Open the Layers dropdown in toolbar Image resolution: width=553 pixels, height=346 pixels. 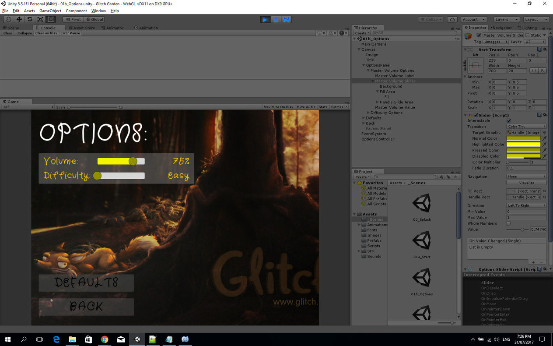506,19
